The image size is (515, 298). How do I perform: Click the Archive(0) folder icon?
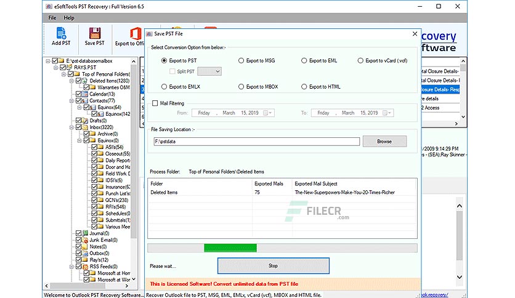pos(92,134)
